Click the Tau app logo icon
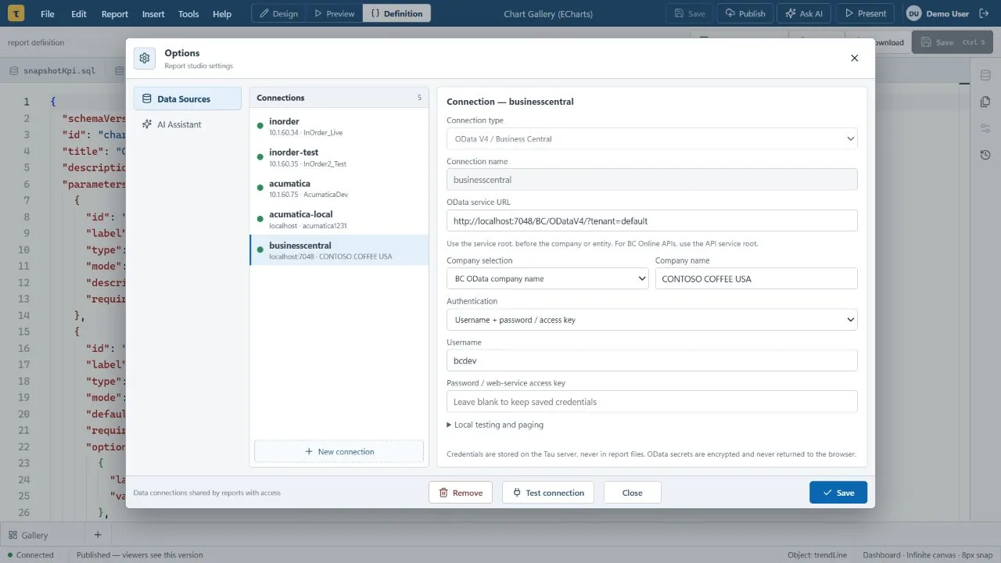The image size is (1001, 563). (17, 13)
